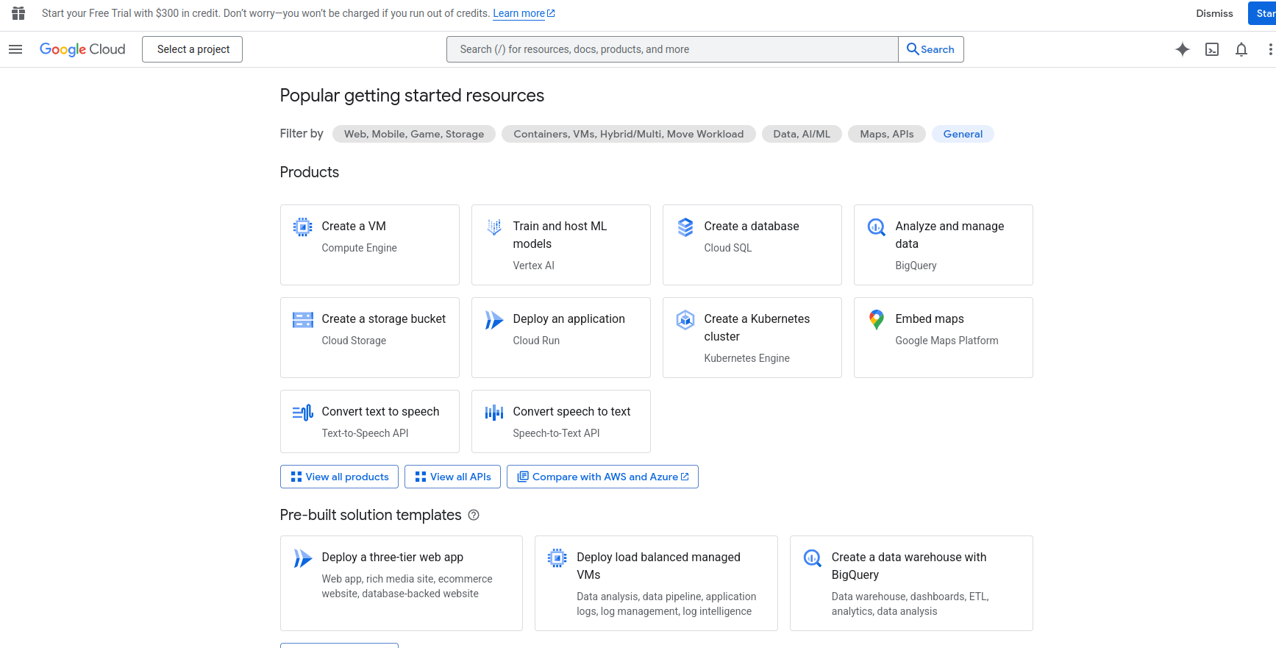Dismiss the free trial banner
The width and height of the screenshot is (1276, 648).
(1214, 13)
